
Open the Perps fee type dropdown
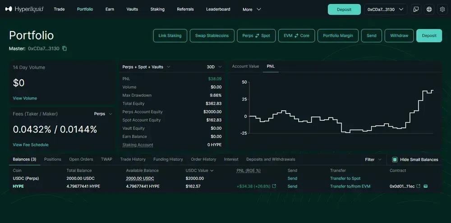(x=103, y=114)
